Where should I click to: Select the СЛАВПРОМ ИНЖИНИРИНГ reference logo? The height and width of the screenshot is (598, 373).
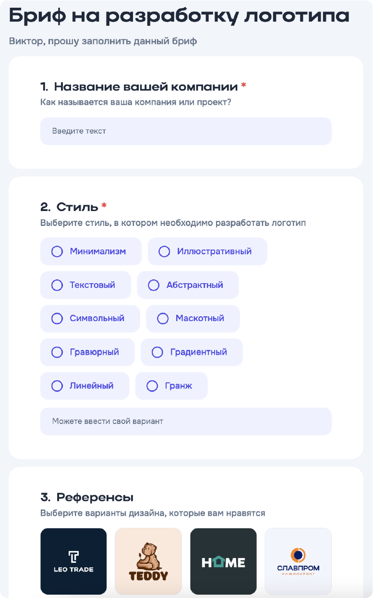click(x=298, y=561)
